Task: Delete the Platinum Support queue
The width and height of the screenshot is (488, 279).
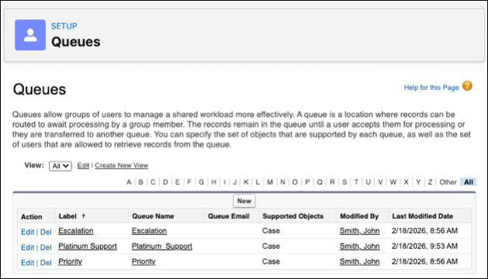Action: click(46, 247)
